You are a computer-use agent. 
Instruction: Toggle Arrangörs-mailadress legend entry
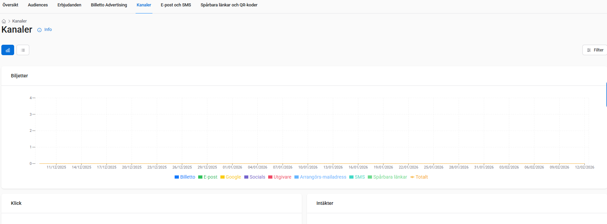pyautogui.click(x=320, y=177)
